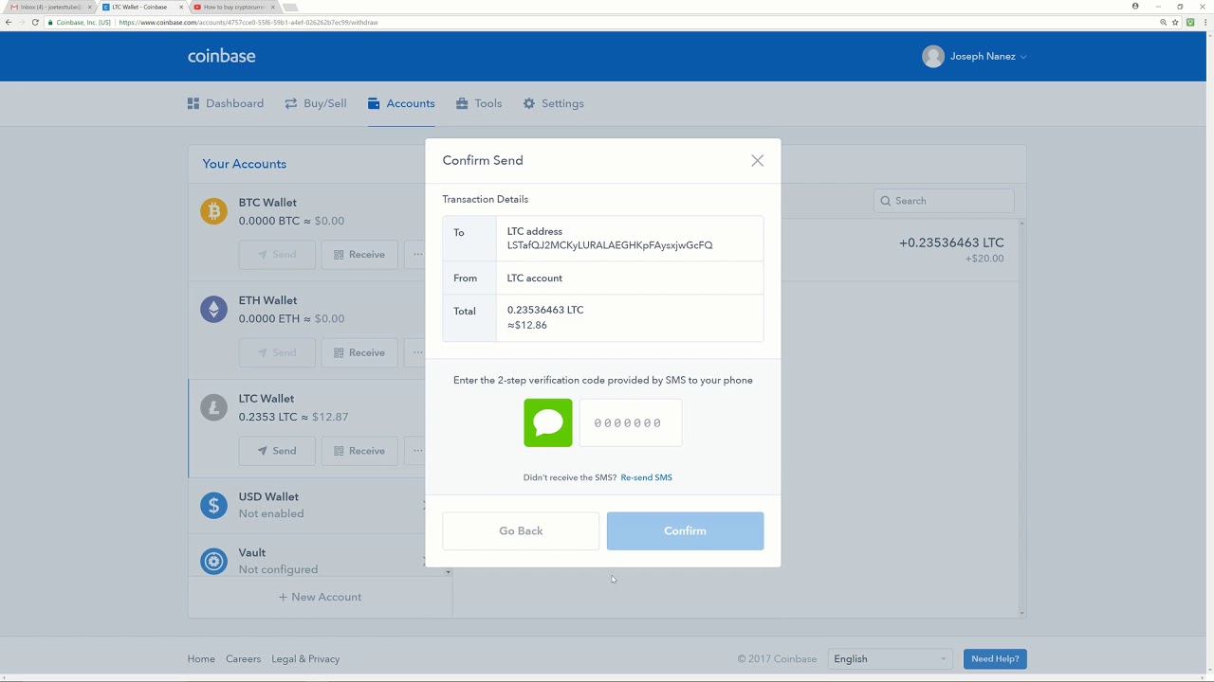
Task: Click Send under ETH Wallet
Action: pyautogui.click(x=277, y=352)
